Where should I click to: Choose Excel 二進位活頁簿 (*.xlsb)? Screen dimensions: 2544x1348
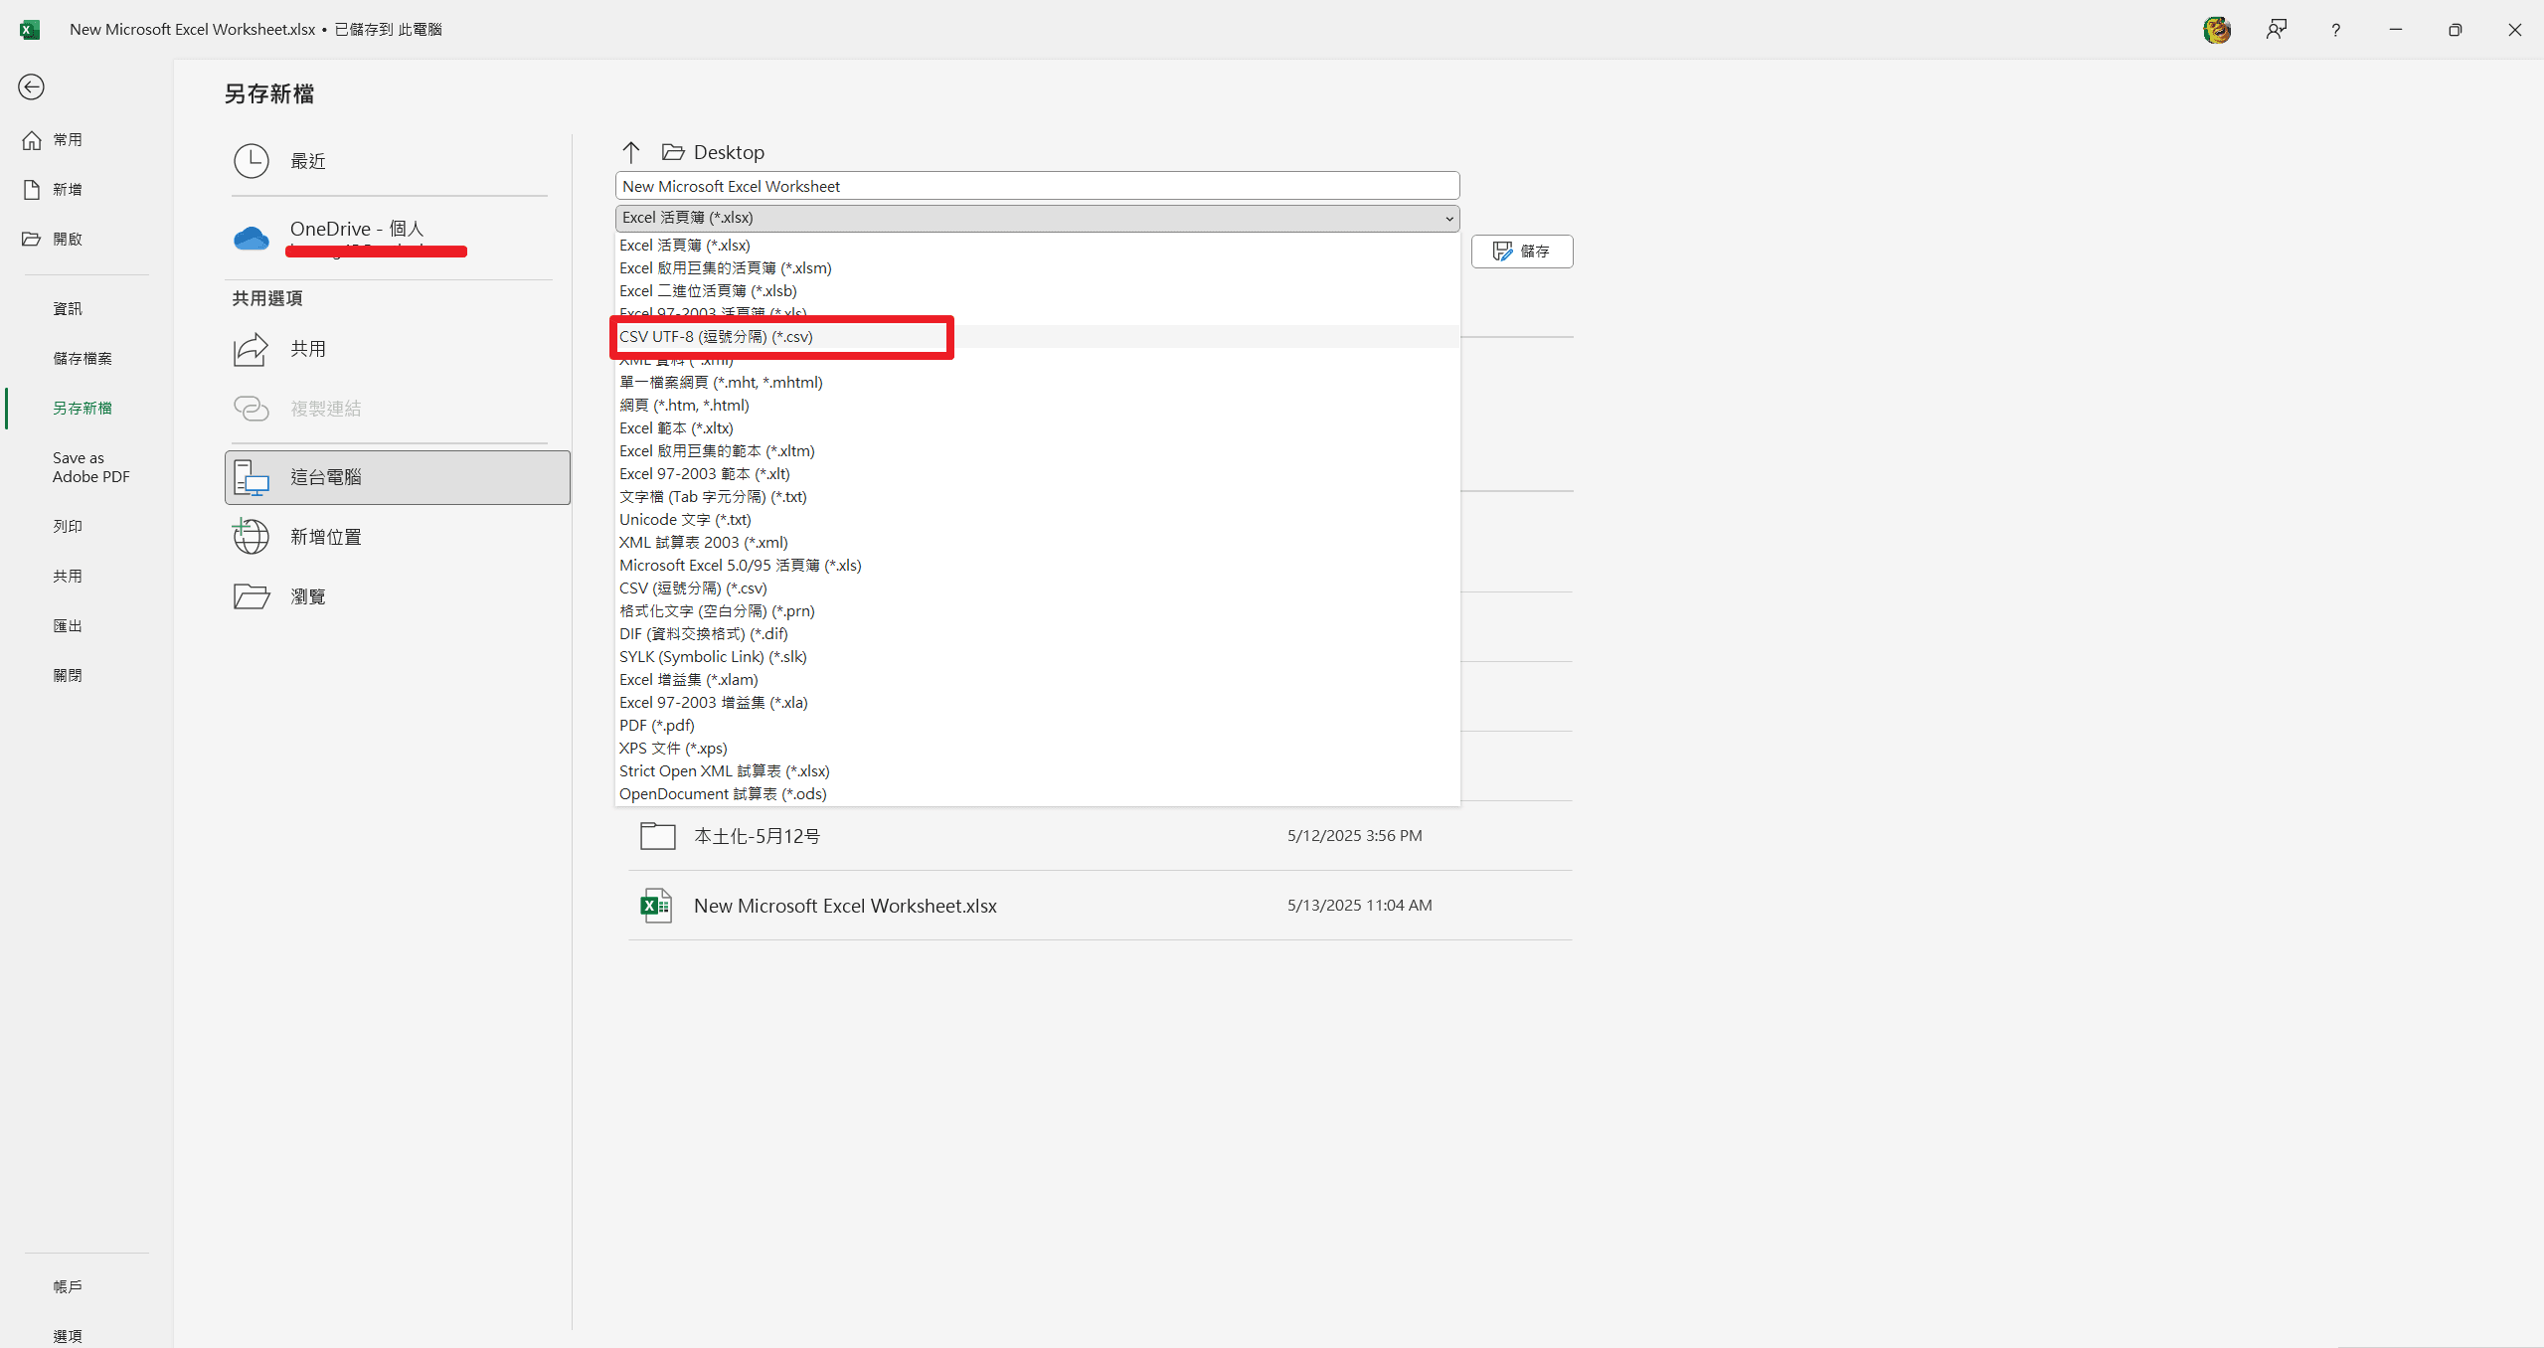1037,291
